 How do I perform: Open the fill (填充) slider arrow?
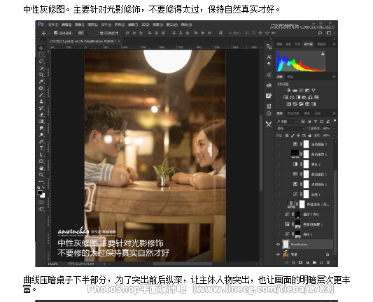tap(334, 136)
